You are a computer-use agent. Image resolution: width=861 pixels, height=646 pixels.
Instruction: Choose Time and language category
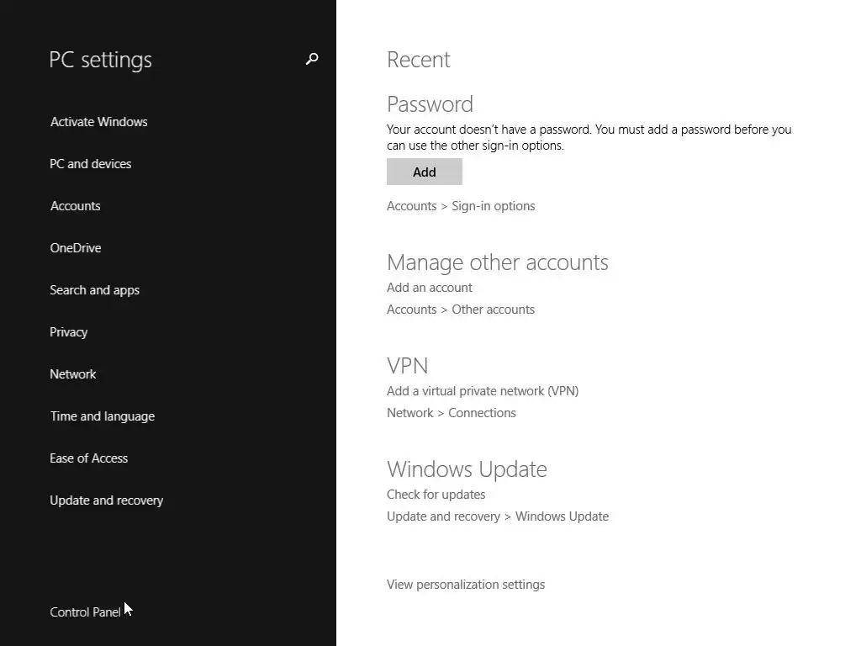coord(102,416)
